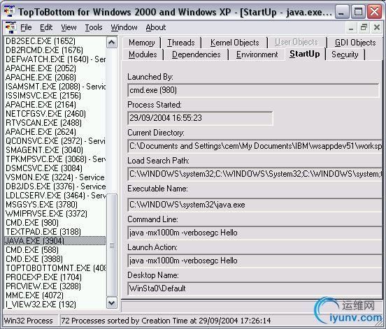Select VSMON.EXE (3224) process
The width and height of the screenshot is (386, 329).
55,177
